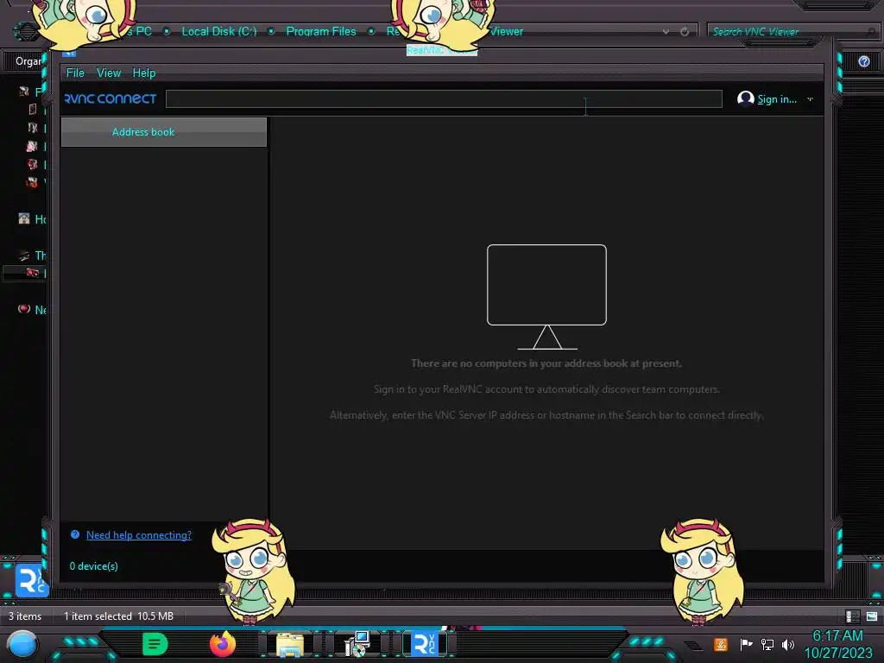The image size is (884, 663).
Task: Select the Network icon in Explorer navigation pane
Action: (23, 309)
